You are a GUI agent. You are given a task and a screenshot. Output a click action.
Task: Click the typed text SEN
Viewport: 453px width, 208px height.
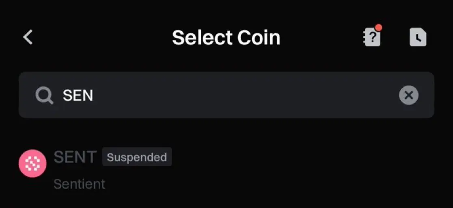click(x=78, y=95)
